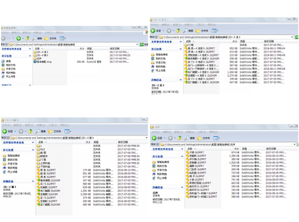Screen dimensions: 299x222
Task: Open the 查看(V) menu in the 3D—(老) window
Action: (177, 25)
